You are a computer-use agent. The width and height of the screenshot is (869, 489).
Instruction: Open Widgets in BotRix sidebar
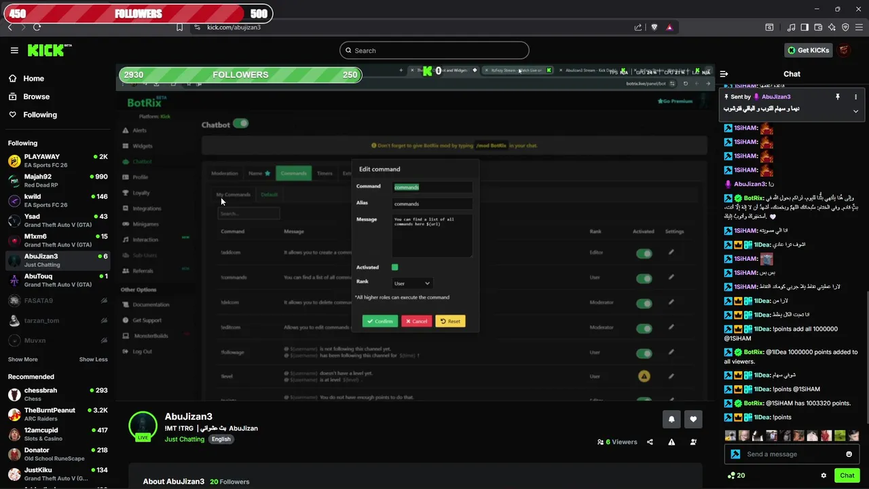click(x=143, y=146)
